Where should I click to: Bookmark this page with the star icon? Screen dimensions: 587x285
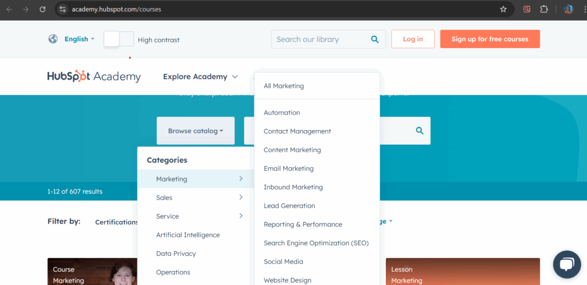pos(503,9)
